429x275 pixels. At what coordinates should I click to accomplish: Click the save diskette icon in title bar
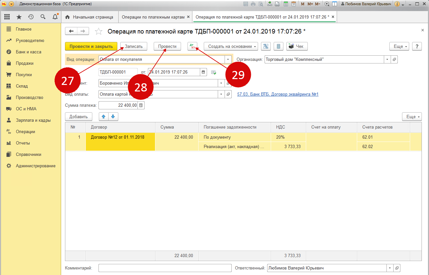245,4
